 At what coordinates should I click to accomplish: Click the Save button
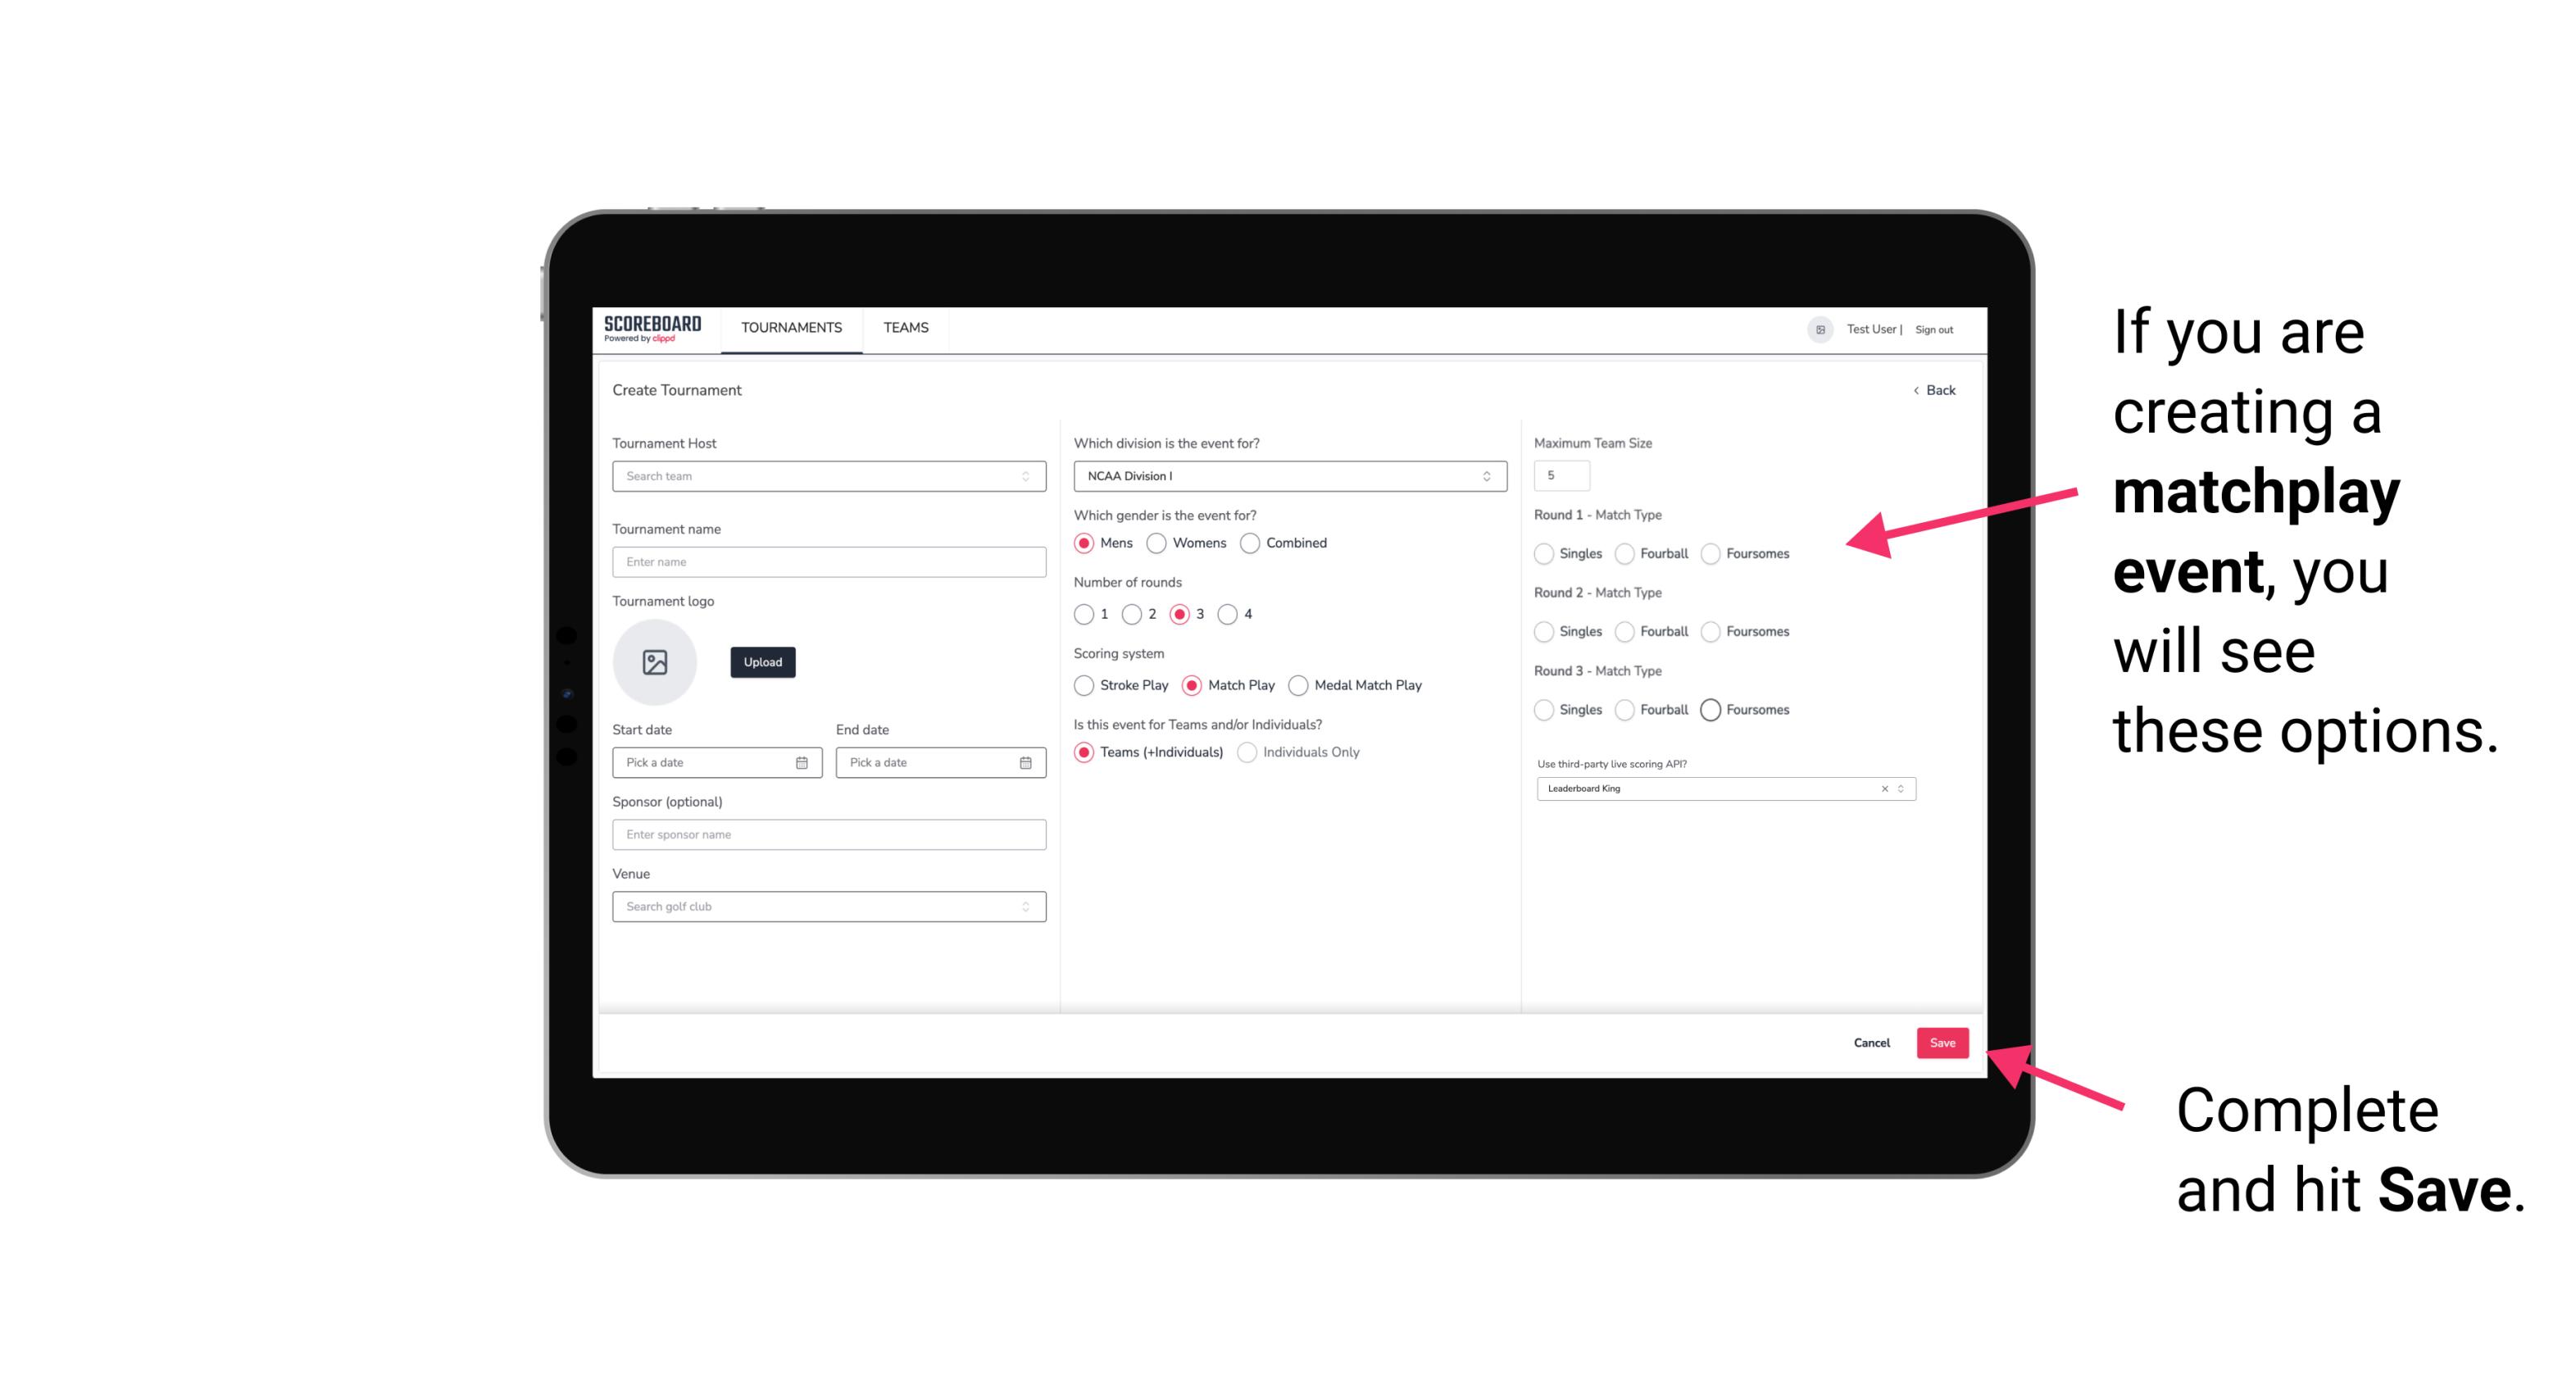pos(1943,1043)
